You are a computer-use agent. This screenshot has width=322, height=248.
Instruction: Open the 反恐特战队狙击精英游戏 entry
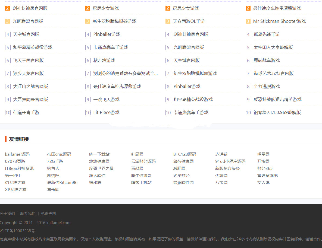click(x=277, y=99)
